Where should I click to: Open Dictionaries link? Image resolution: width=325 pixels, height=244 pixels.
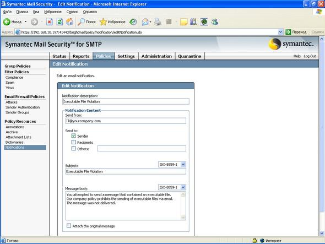[x=14, y=142]
